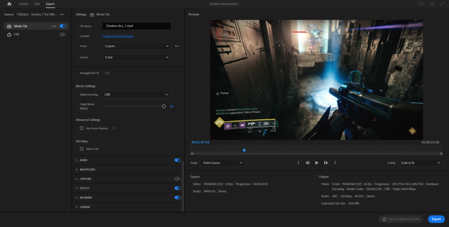Enable FTP destination switch
The height and width of the screenshot is (227, 449).
click(x=62, y=34)
